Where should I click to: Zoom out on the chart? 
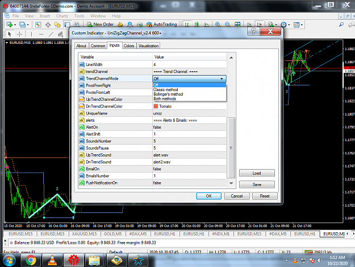[x=228, y=24]
